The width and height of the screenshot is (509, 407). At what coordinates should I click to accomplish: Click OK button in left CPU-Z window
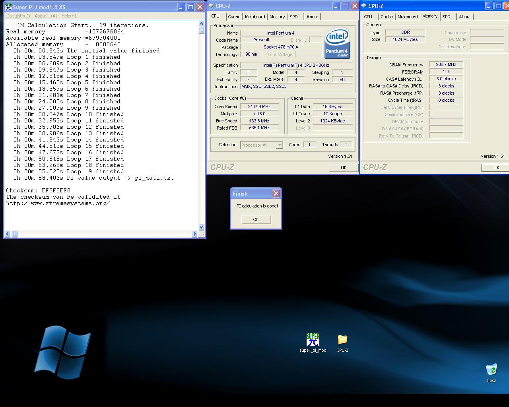pyautogui.click(x=344, y=168)
